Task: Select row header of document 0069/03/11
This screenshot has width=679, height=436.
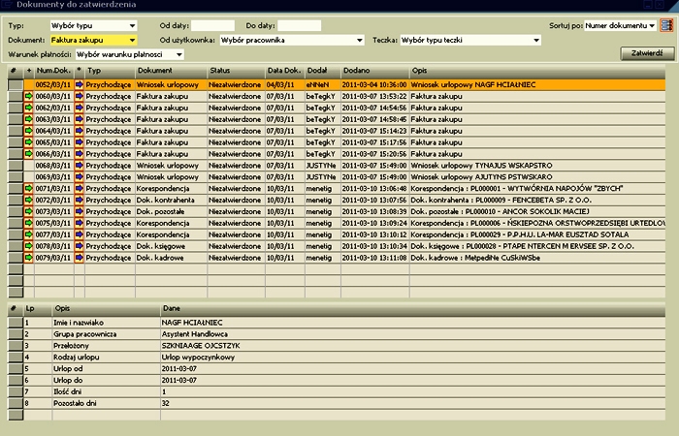Action: [x=16, y=177]
